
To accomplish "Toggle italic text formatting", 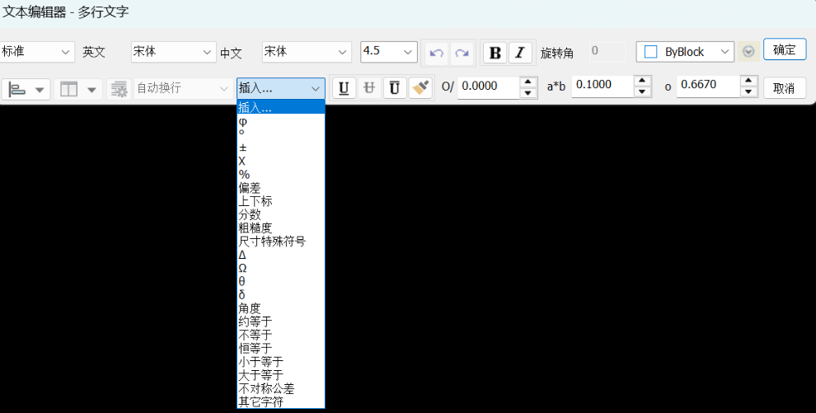I will click(x=519, y=53).
